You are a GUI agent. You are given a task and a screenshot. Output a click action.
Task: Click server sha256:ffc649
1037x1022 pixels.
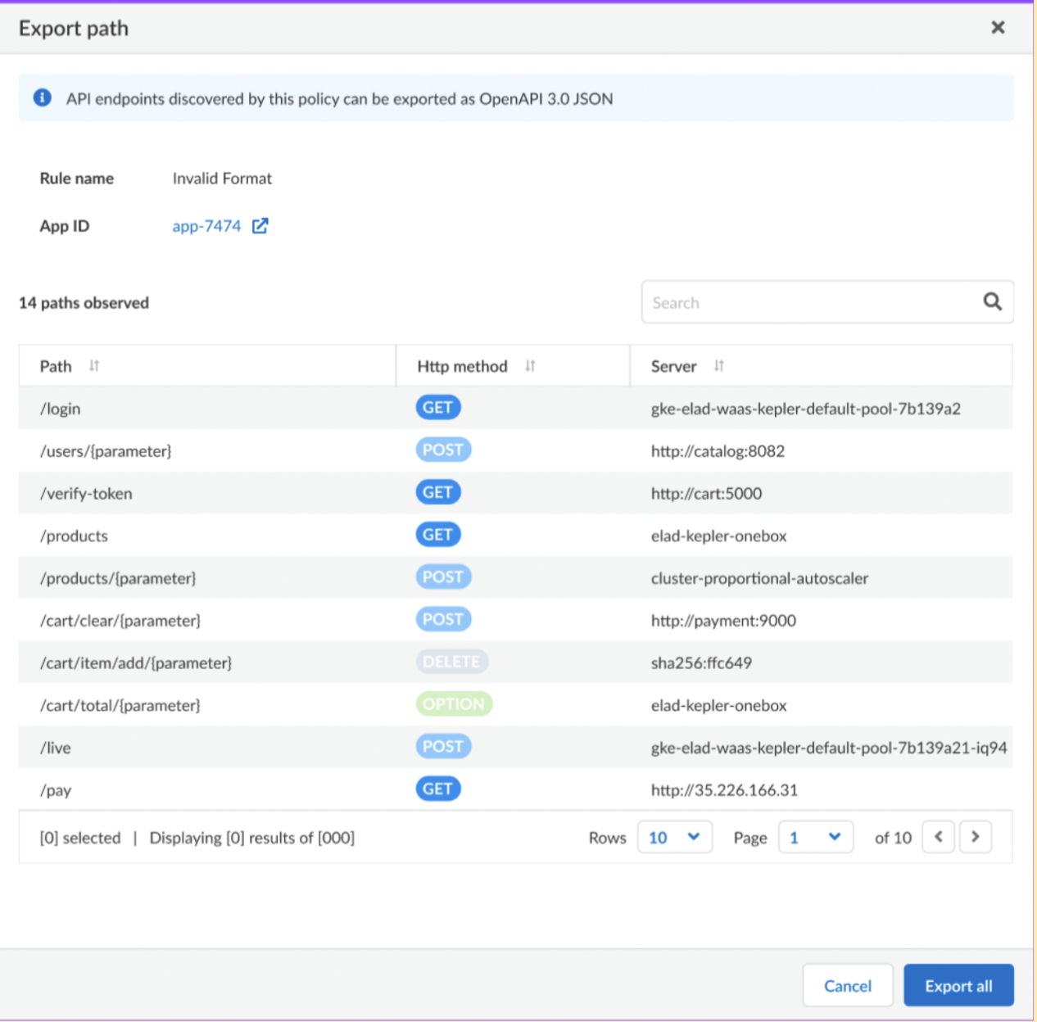tap(701, 663)
